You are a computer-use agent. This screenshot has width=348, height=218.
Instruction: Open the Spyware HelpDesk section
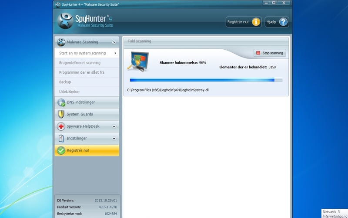87,126
